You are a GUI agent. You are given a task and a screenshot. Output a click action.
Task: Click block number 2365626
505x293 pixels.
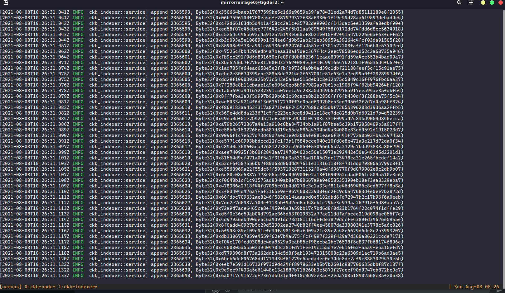pos(180,197)
